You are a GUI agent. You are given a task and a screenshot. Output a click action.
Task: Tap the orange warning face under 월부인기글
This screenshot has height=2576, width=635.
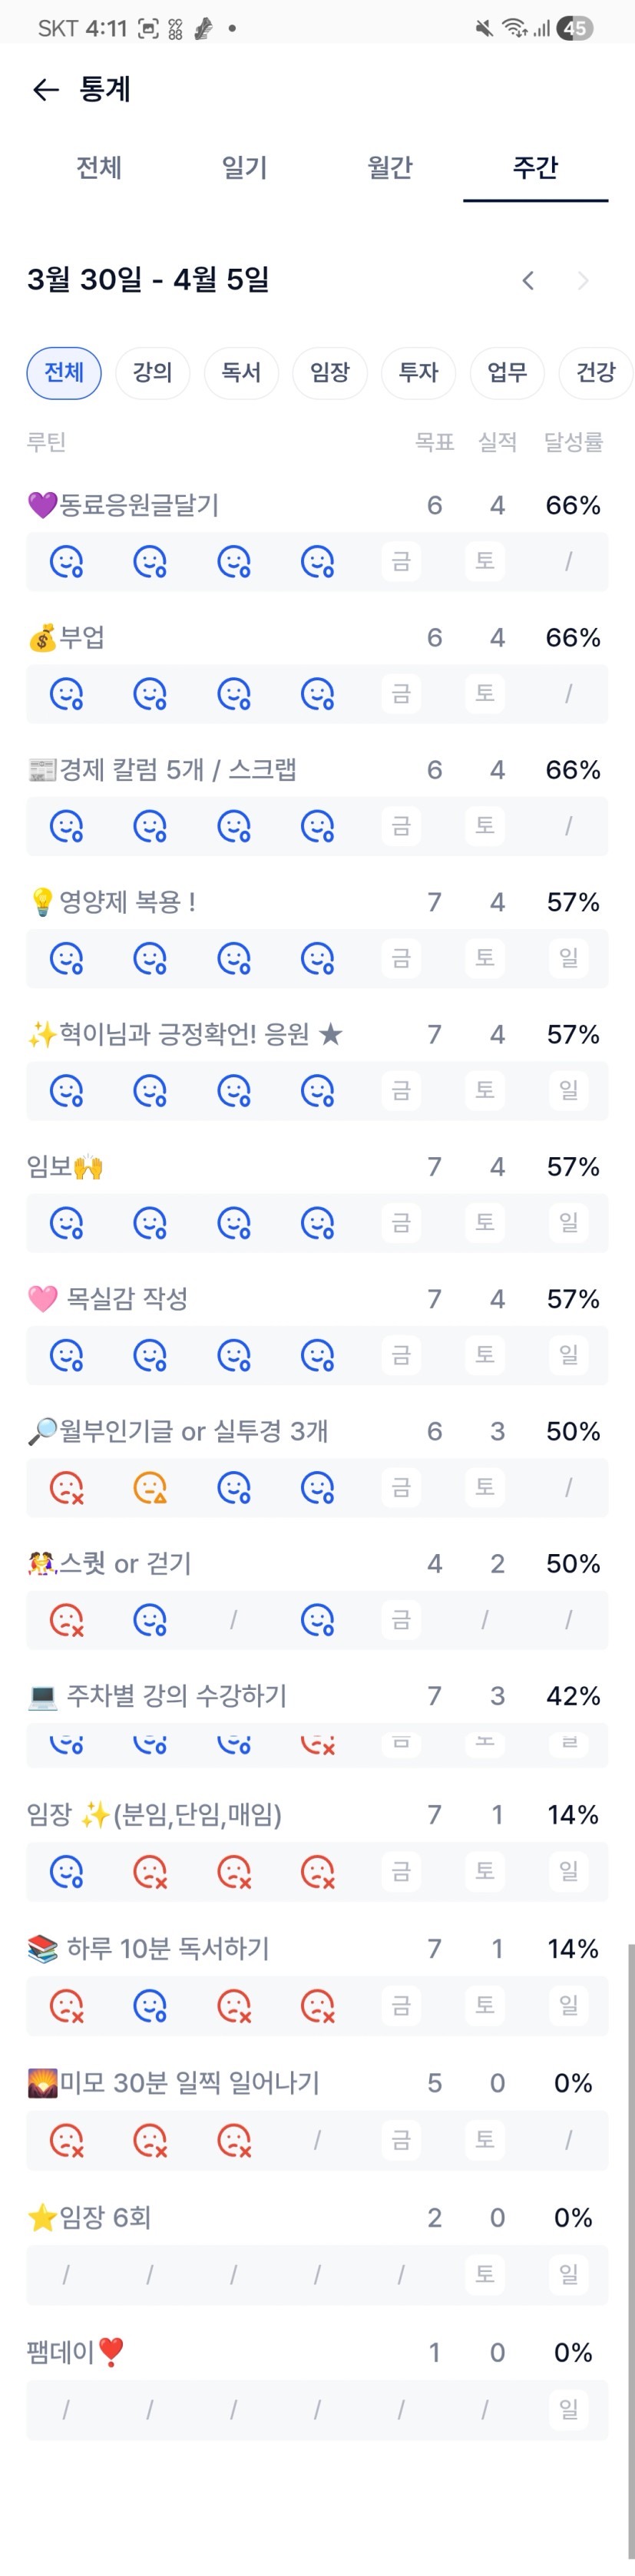pos(150,1488)
